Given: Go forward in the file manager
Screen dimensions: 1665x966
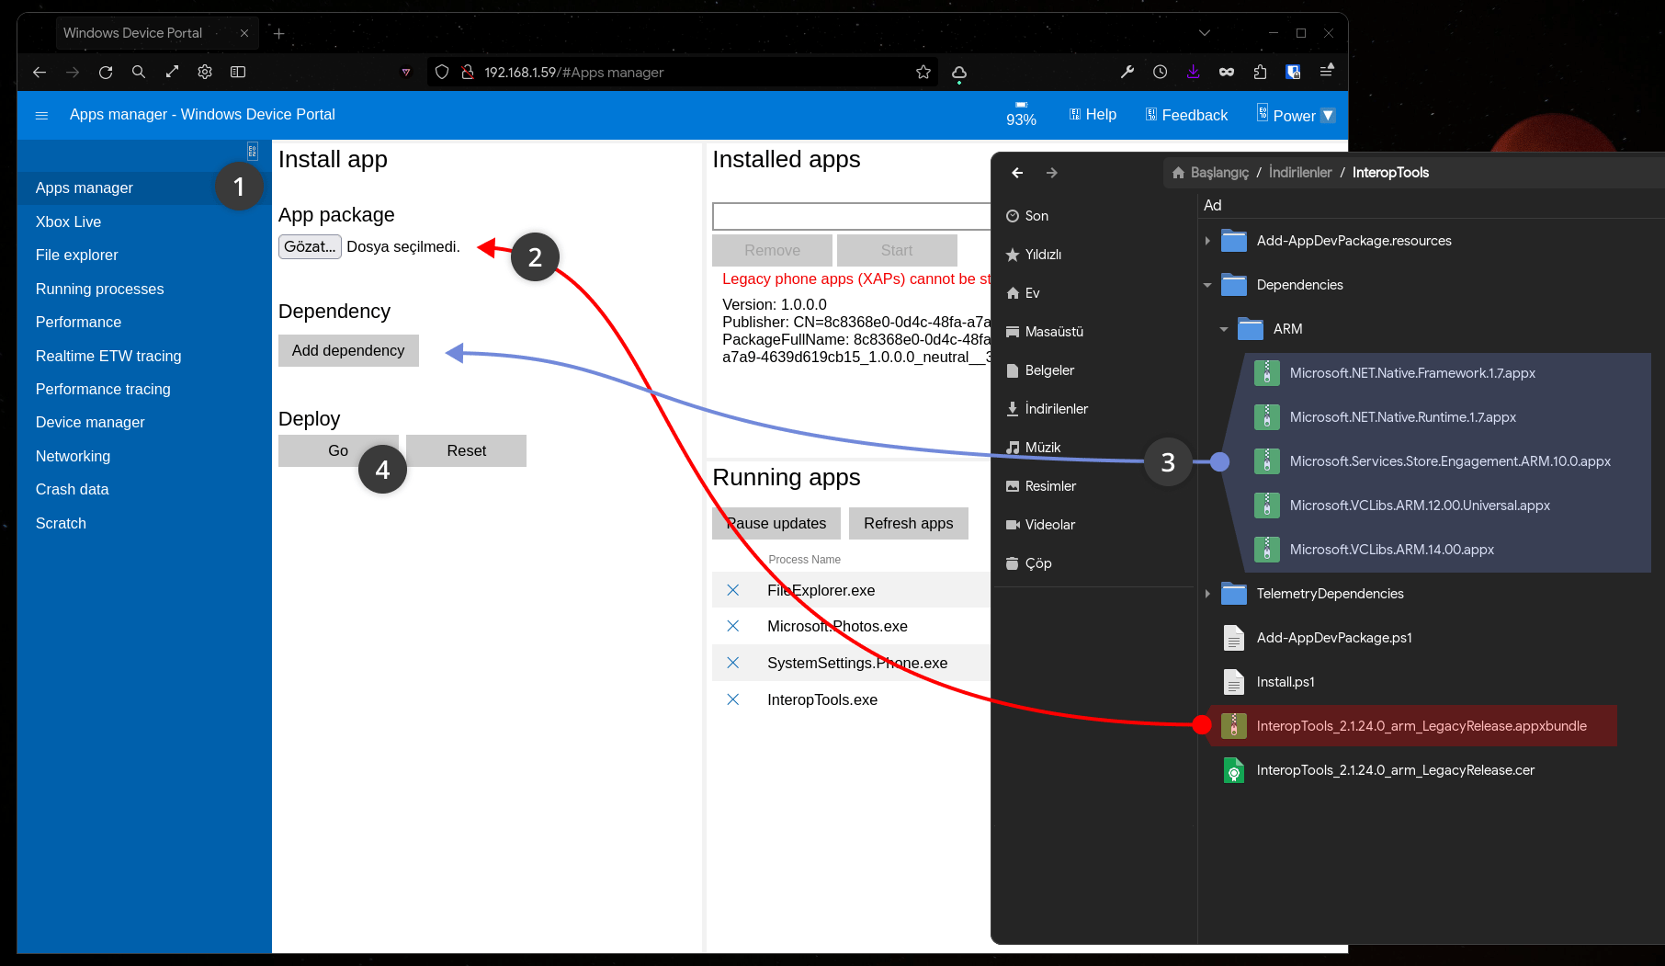Looking at the screenshot, I should (1052, 173).
